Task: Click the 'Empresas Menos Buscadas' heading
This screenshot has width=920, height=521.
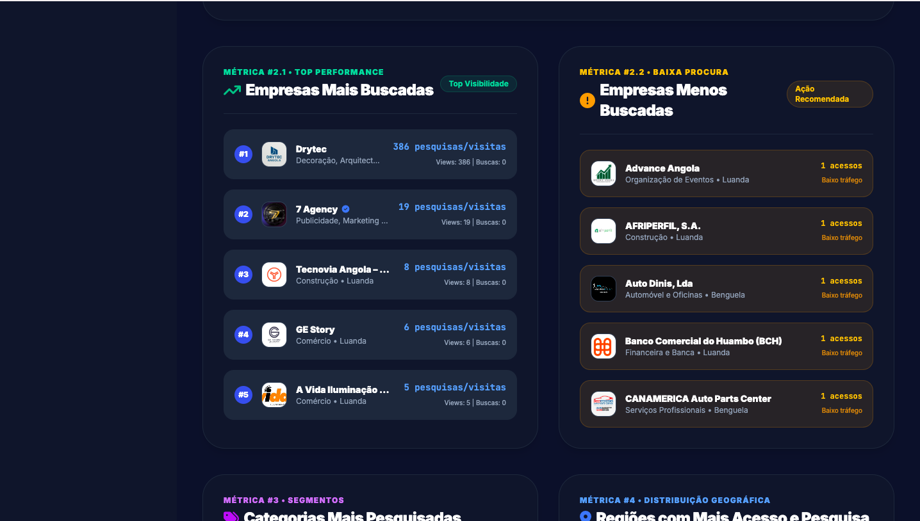Action: pos(663,100)
